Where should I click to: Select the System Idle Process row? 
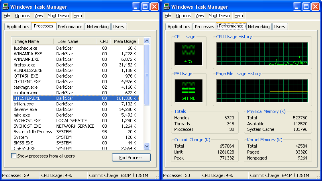pyautogui.click(x=76, y=132)
